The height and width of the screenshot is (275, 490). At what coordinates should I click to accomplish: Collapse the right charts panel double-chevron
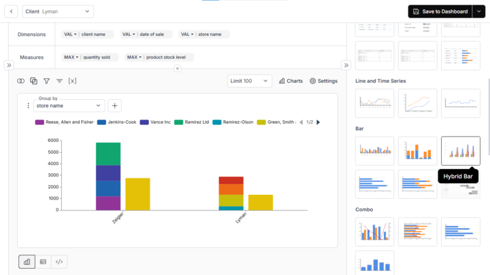pyautogui.click(x=346, y=65)
